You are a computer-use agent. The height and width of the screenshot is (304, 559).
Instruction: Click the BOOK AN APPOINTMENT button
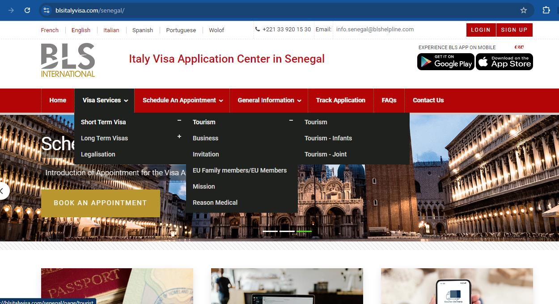click(x=100, y=203)
